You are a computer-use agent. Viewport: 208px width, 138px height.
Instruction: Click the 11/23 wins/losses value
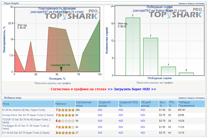click(181, 127)
